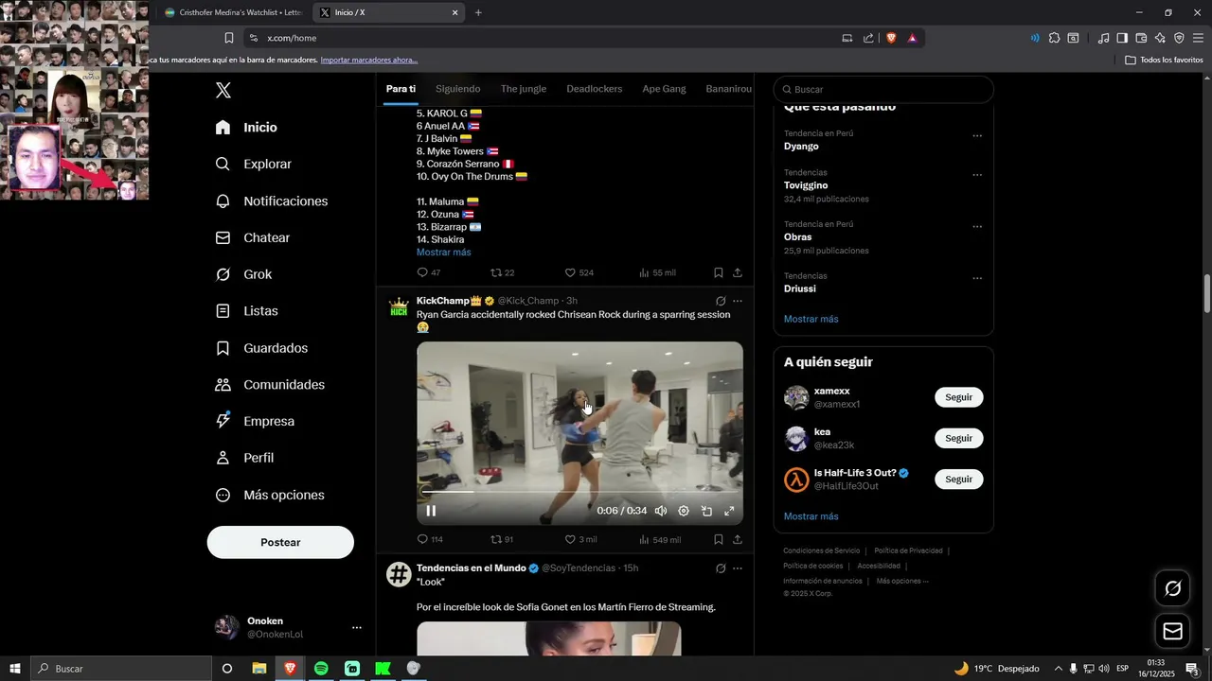The image size is (1212, 681).
Task: Click the page vertical scrollbar thumb
Action: 1207,294
